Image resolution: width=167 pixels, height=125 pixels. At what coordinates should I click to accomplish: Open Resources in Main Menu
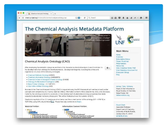[120, 66]
